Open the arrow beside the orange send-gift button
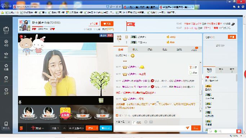Screen dimensions: 246x138 97,128
